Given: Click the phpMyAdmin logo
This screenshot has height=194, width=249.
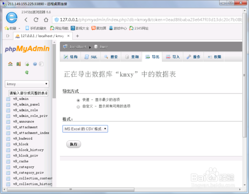Looking at the screenshot, I should (x=27, y=49).
